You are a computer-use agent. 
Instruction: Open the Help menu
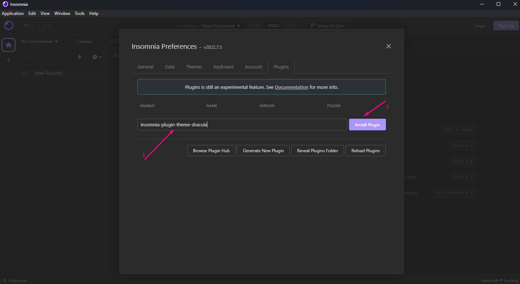click(x=94, y=13)
